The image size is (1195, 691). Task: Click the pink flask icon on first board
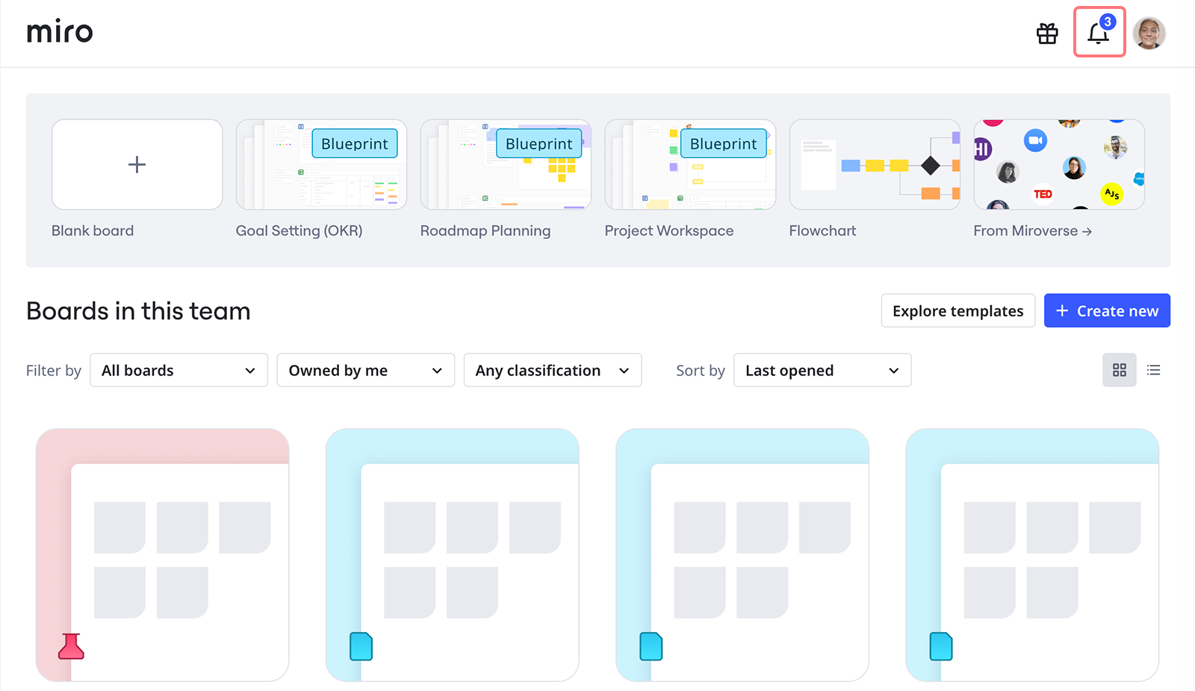(x=71, y=646)
